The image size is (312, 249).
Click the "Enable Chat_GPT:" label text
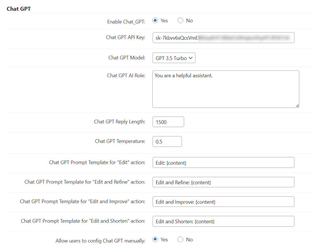coord(126,22)
